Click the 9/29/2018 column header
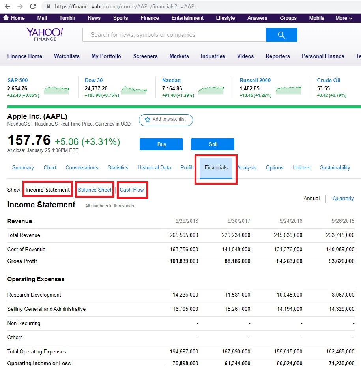Viewport: 361px width, 368px height. (x=187, y=221)
